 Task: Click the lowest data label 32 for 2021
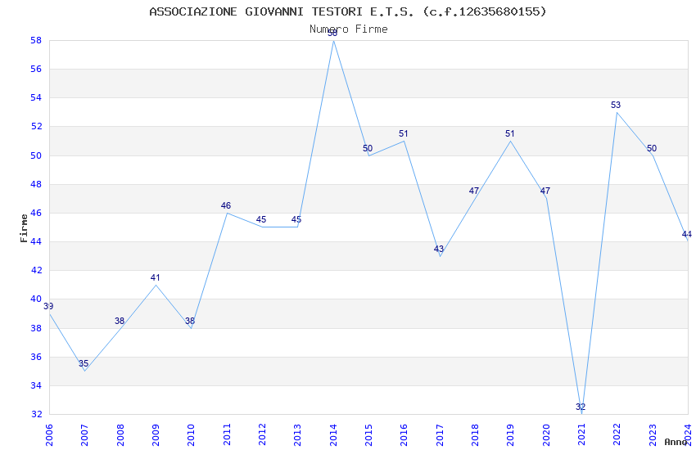[x=581, y=407]
